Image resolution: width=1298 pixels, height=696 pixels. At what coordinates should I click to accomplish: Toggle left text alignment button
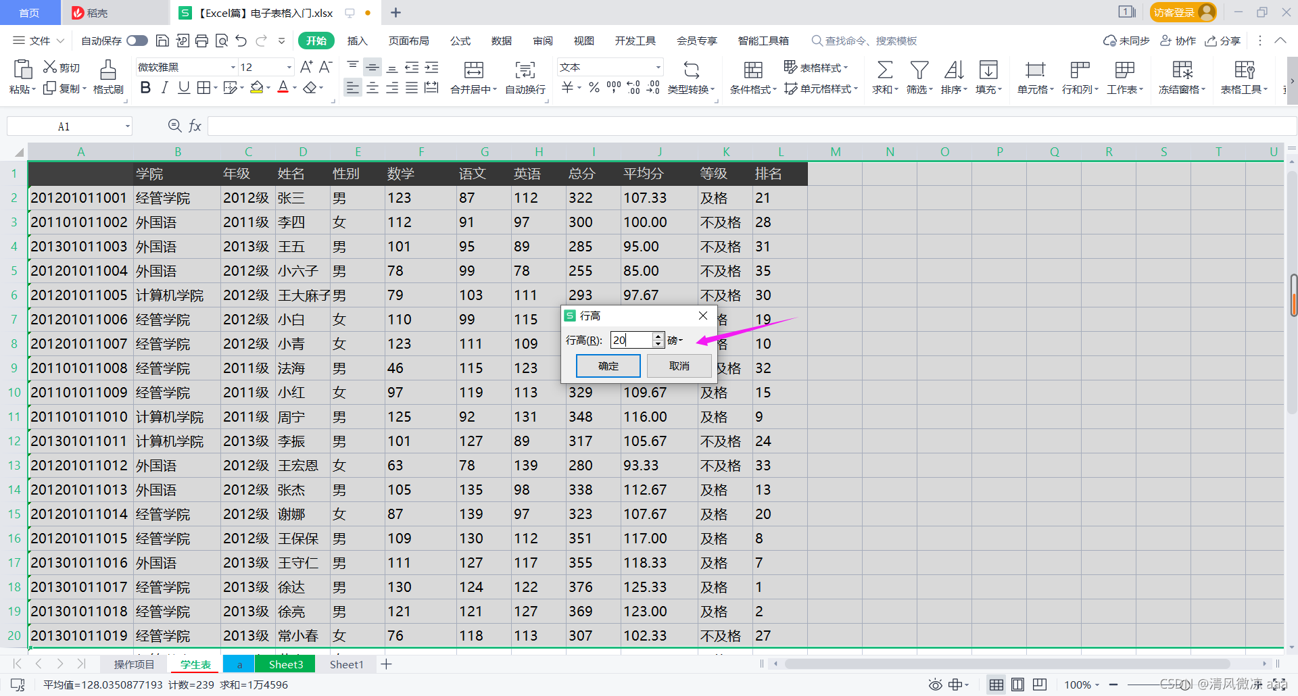coord(352,88)
